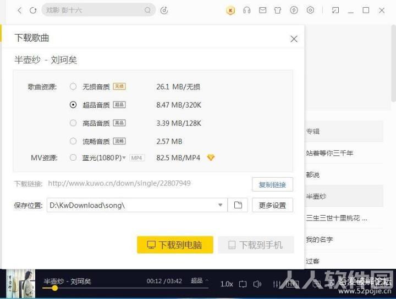
Task: Select the 无损音质 radio option
Action: point(73,86)
